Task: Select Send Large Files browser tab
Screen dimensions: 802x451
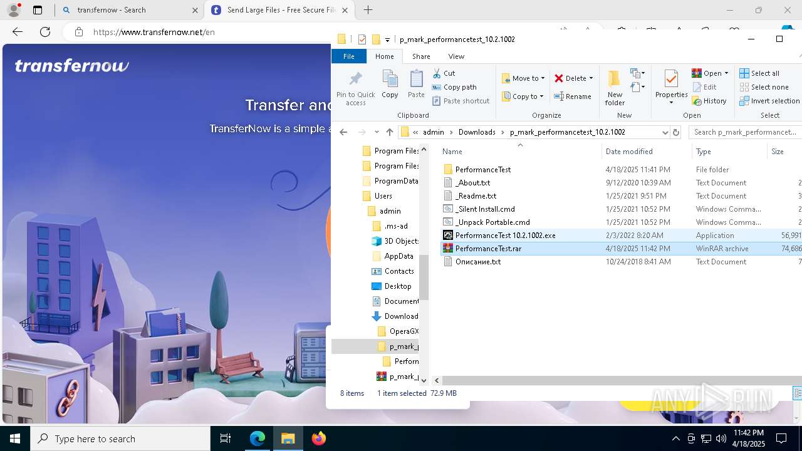Action: point(279,10)
